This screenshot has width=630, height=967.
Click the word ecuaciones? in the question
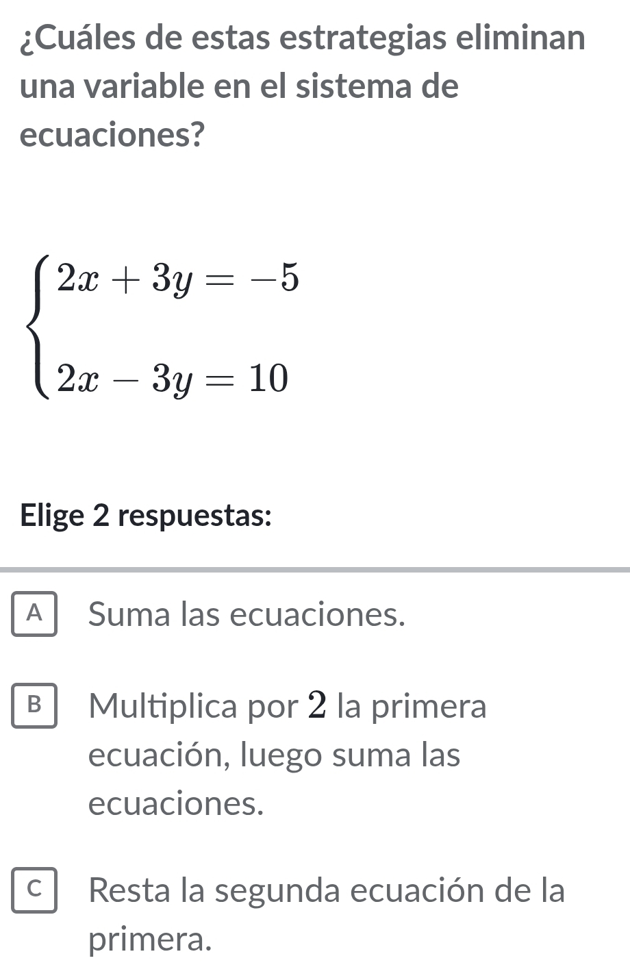pyautogui.click(x=113, y=134)
